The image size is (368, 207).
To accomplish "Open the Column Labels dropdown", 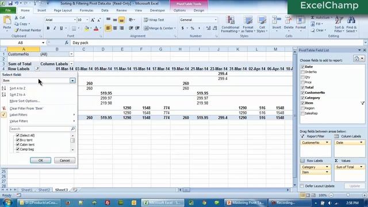I will pos(71,64).
